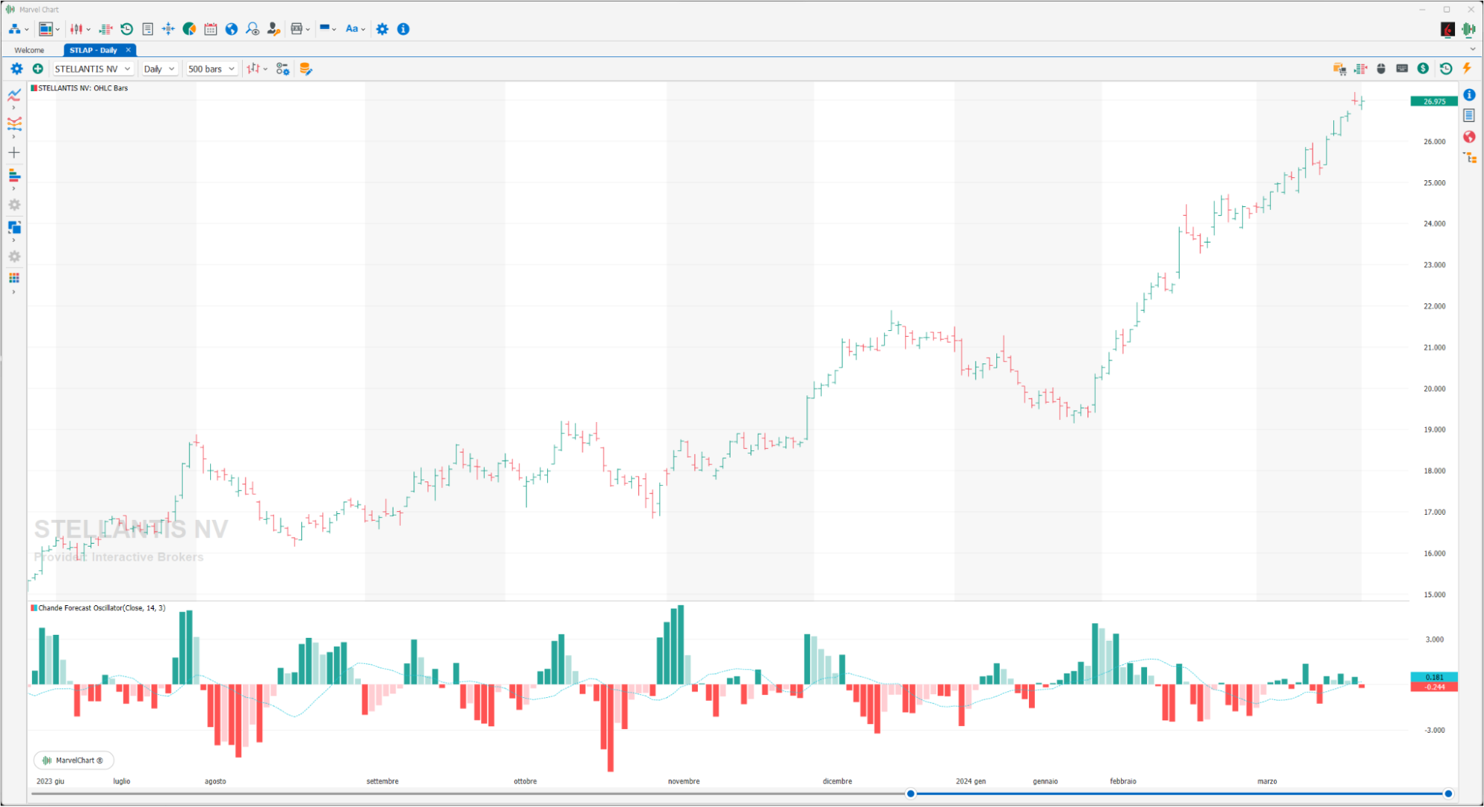
Task: Select the STLAP - Daily tab
Action: click(94, 50)
